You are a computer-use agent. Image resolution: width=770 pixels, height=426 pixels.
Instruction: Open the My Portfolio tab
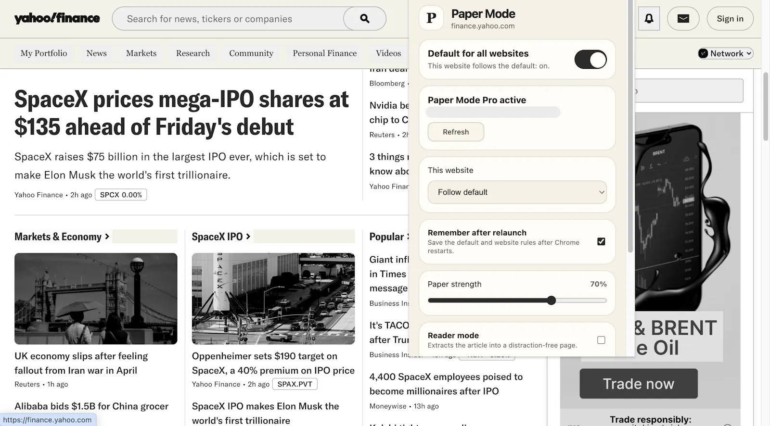[44, 53]
